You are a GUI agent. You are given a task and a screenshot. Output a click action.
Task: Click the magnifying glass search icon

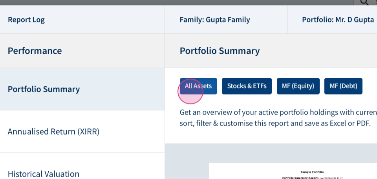coord(364,2)
